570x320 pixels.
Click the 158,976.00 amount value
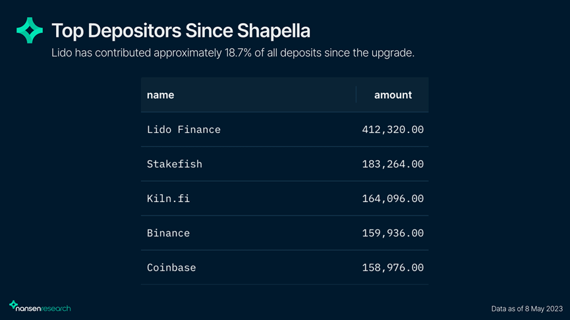tap(393, 268)
